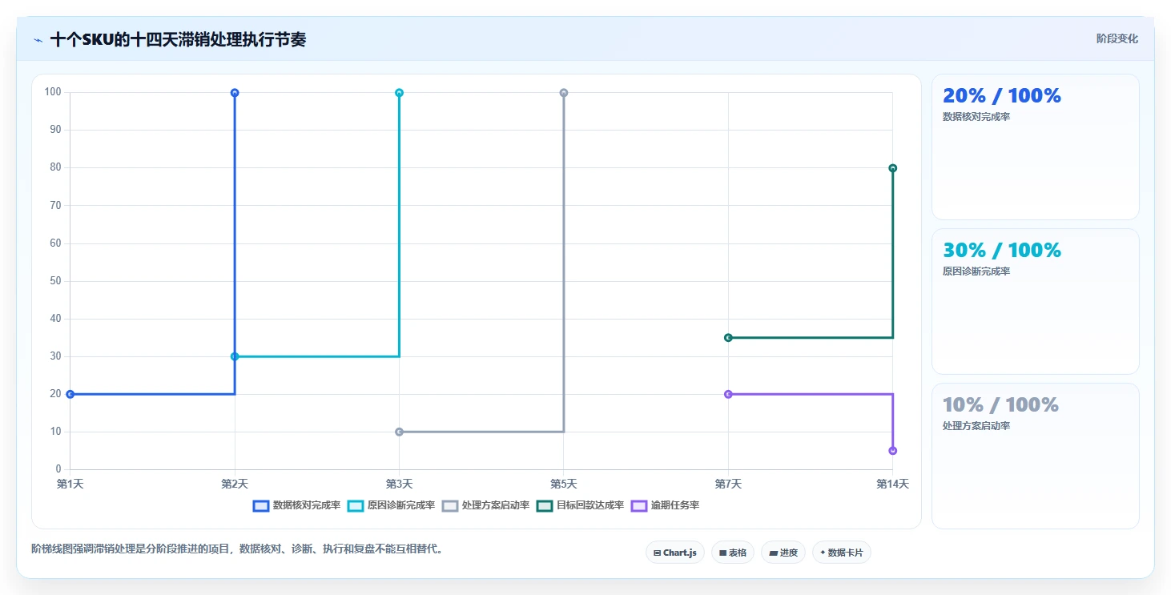This screenshot has height=595, width=1171.
Task: Click the blue data point at 第1天
Action: (70, 394)
